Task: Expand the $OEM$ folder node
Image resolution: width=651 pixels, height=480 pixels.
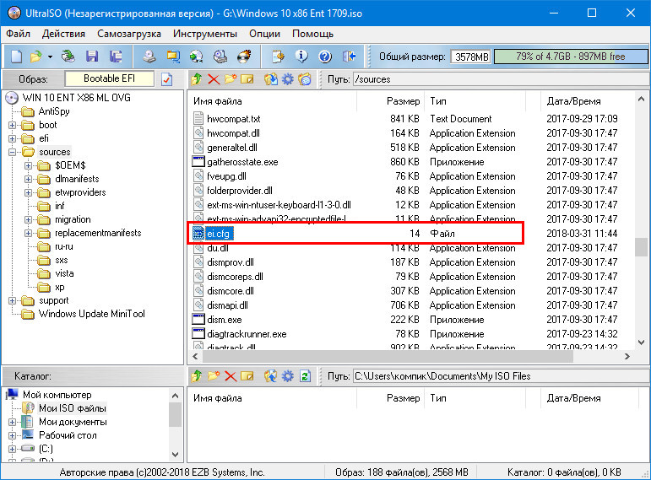Action: click(28, 165)
